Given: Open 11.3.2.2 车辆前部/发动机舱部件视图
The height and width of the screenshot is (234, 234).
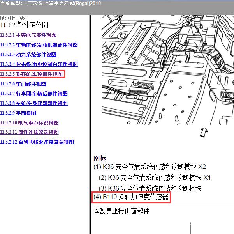Looking at the screenshot, I should click(x=39, y=45).
